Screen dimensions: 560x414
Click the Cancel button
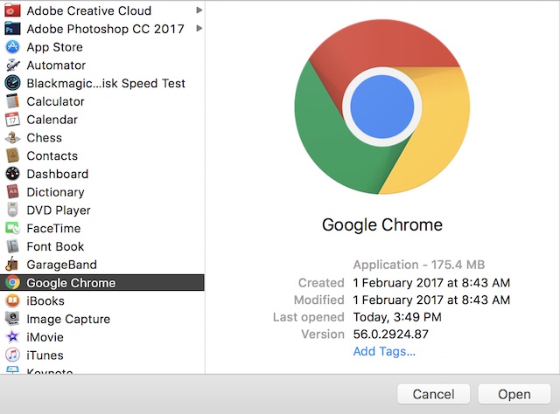pyautogui.click(x=434, y=394)
